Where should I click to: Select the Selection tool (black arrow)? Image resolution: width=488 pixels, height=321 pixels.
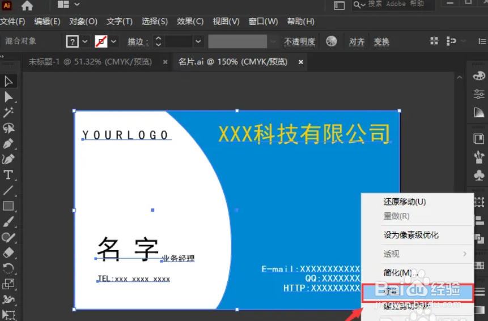click(x=9, y=82)
